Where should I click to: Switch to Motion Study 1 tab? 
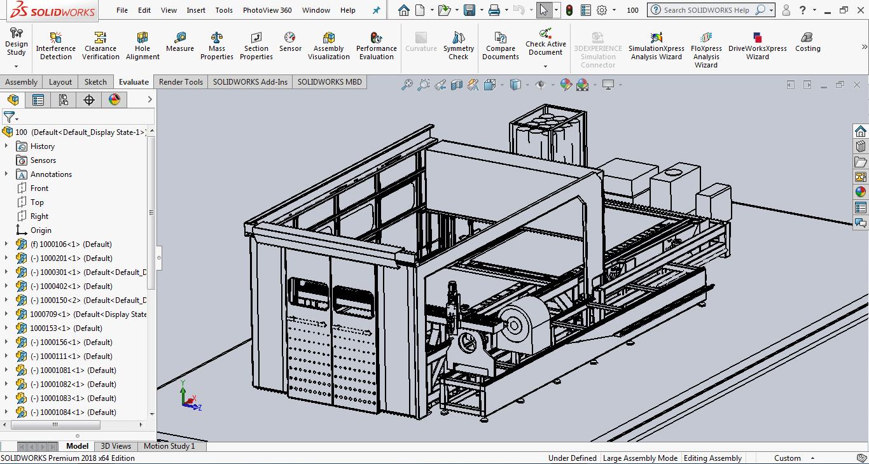coord(169,446)
